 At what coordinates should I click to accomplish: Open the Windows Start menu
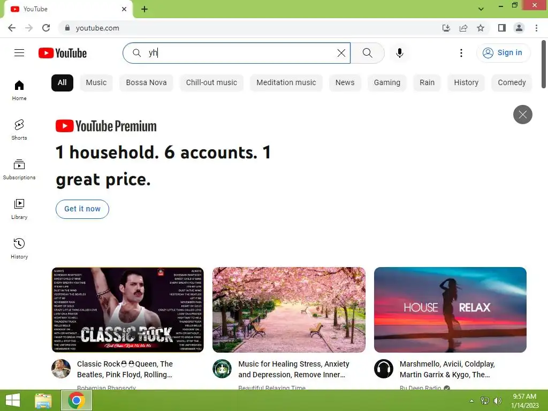[13, 400]
